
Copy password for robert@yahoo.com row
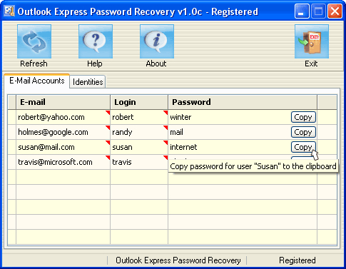click(303, 117)
